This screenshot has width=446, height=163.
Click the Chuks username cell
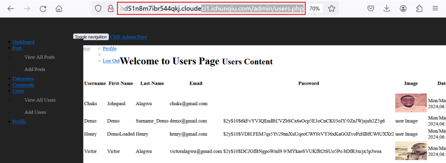(x=91, y=104)
